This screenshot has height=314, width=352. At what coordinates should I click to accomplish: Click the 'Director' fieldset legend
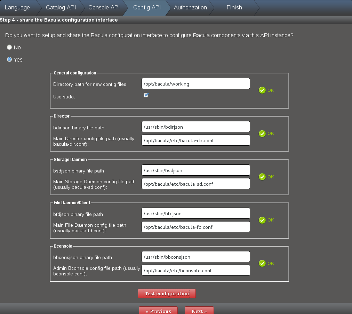point(62,116)
